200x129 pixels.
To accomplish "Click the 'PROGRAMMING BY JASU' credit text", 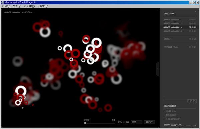I will click(x=173, y=125).
